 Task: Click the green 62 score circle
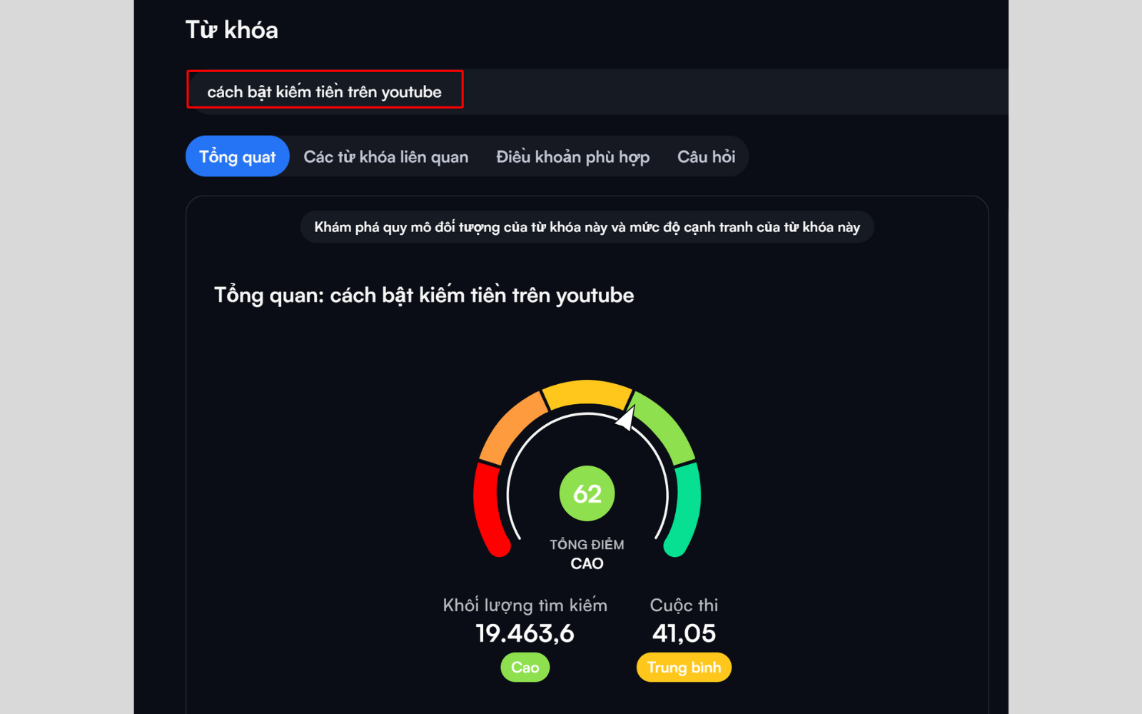587,493
